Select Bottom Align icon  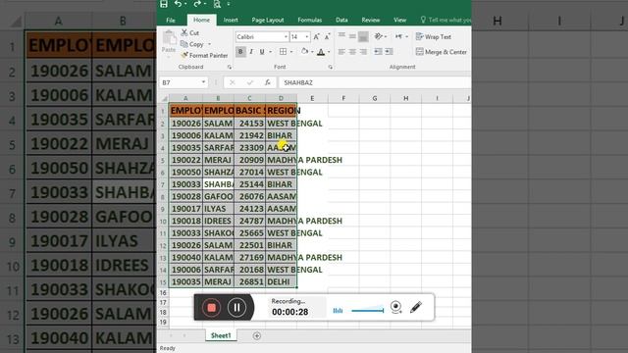(363, 36)
